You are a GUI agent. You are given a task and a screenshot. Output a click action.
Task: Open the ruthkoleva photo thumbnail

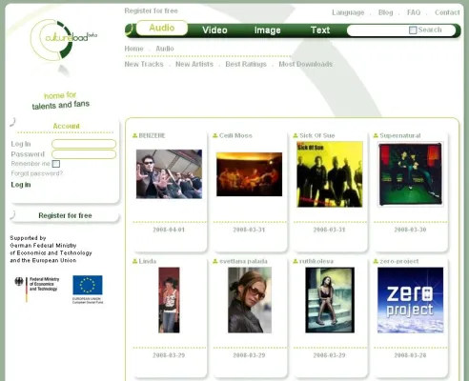click(x=330, y=300)
